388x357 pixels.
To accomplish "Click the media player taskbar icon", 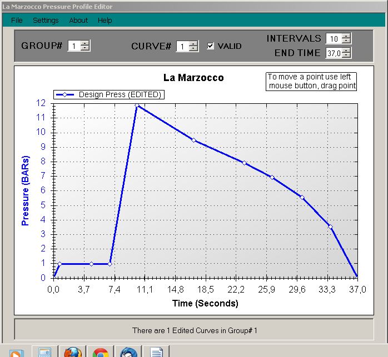I will click(17, 352).
